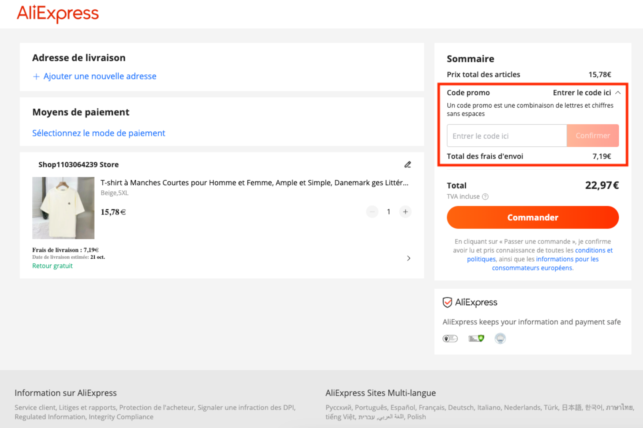The width and height of the screenshot is (643, 428).
Task: Click Total des frais d'envoi 7,19€ value
Action: (x=602, y=156)
